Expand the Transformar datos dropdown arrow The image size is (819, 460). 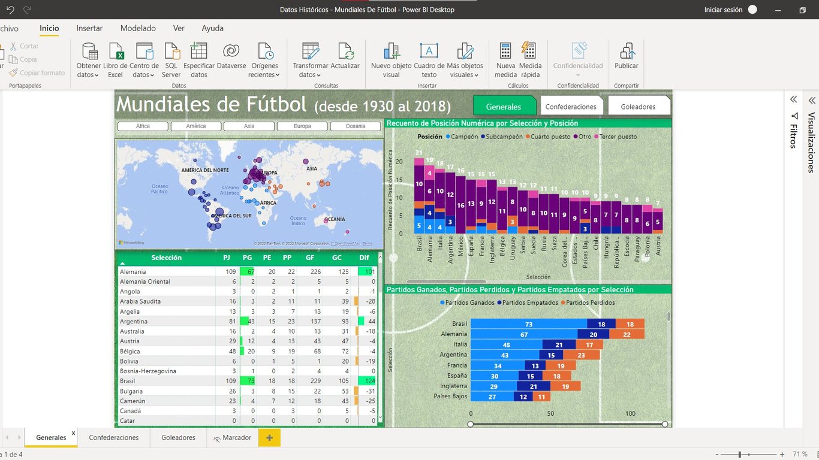(x=318, y=75)
